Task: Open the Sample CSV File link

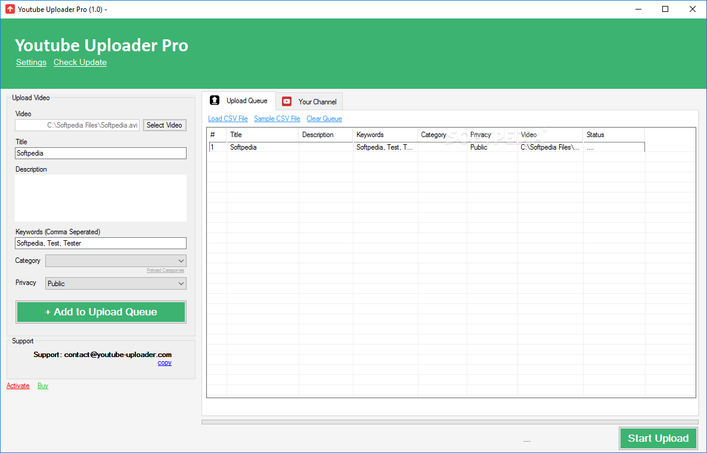Action: tap(277, 119)
